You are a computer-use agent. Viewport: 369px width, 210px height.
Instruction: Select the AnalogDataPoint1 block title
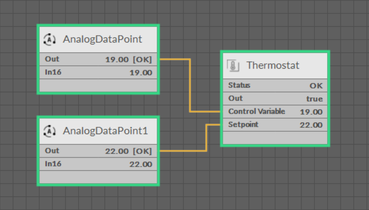coord(105,130)
